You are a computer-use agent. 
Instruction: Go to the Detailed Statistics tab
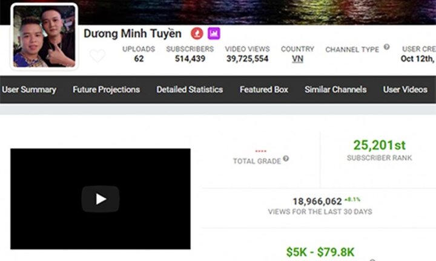coord(190,89)
